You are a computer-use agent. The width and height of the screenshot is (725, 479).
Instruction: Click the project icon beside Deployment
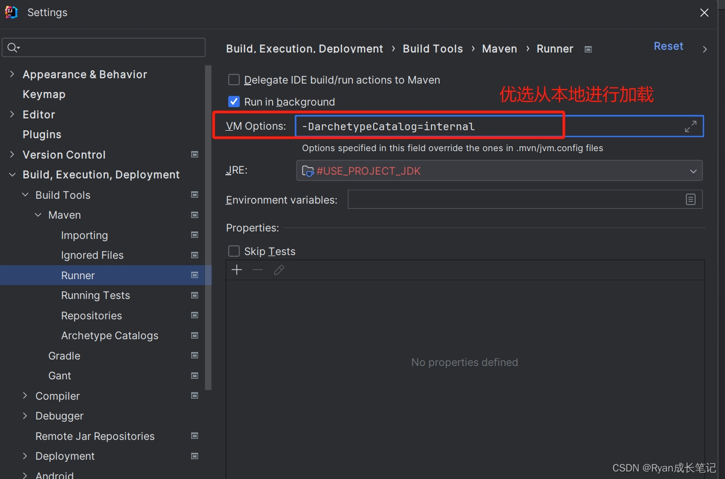pos(195,456)
